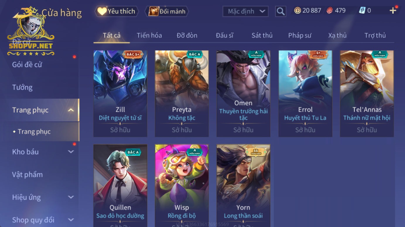This screenshot has height=227, width=405.
Task: Select the Zill Diệt nguyệt tử sĩ skin
Action: coord(120,93)
